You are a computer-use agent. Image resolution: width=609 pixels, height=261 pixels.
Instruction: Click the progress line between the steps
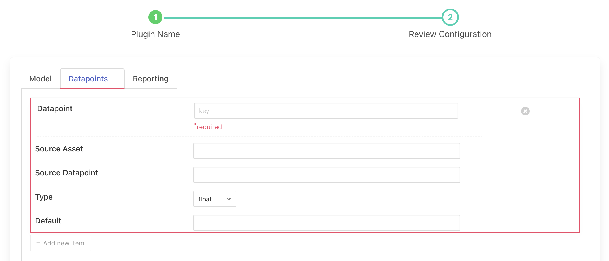click(303, 18)
